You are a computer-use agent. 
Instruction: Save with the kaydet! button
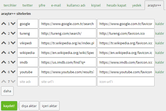point(9,106)
